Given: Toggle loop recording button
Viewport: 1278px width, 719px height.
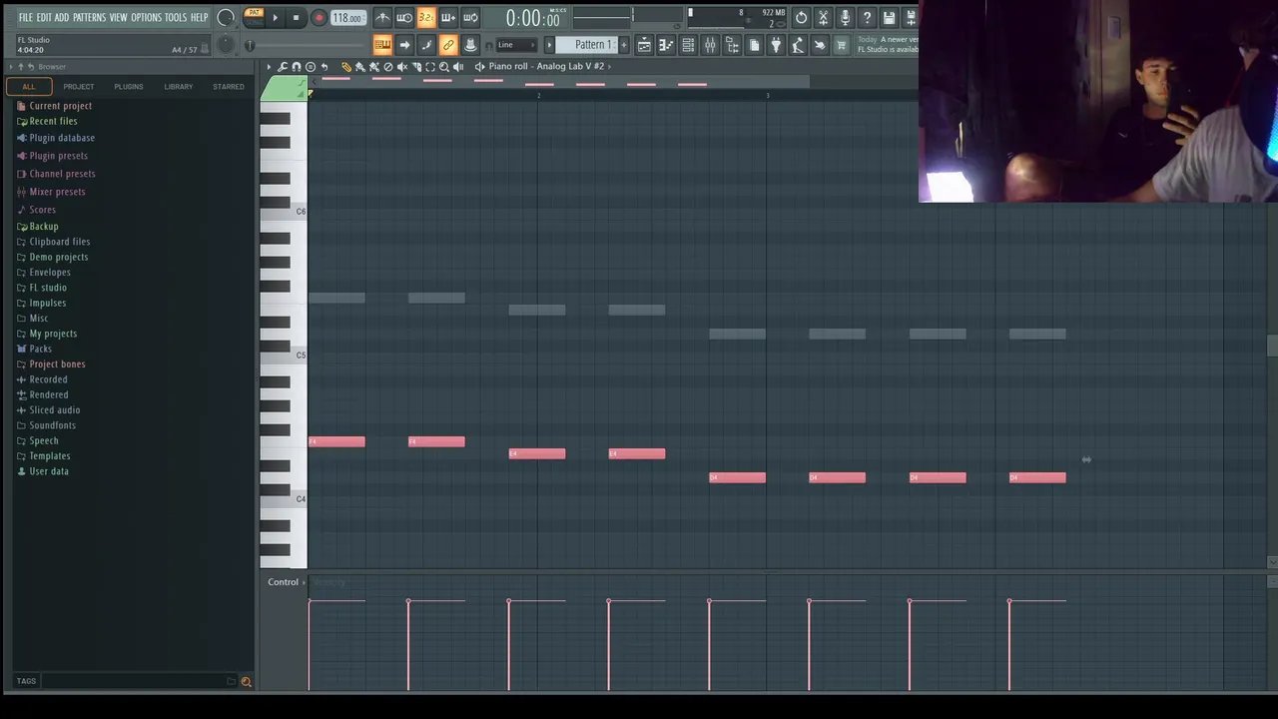Looking at the screenshot, I should [471, 18].
